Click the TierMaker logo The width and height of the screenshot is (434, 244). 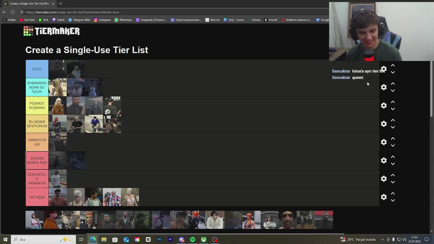[x=52, y=31]
